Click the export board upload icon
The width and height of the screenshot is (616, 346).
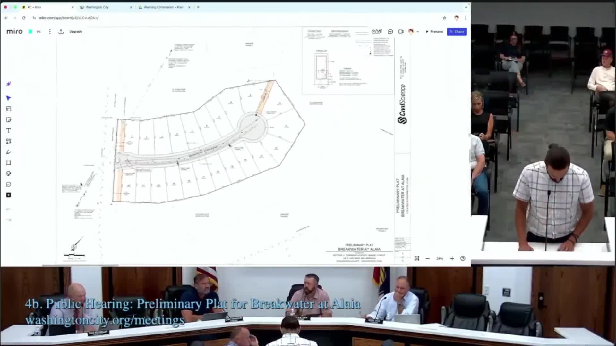(61, 31)
